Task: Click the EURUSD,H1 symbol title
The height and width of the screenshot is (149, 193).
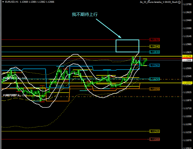Action: click(12, 2)
